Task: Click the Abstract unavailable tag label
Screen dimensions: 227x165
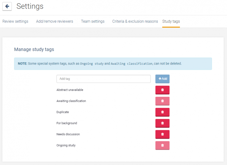Action: tap(70, 90)
